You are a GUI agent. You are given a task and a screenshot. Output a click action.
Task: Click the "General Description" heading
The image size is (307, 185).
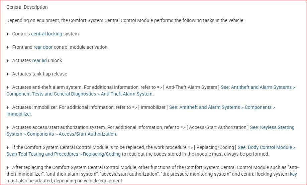(x=27, y=7)
